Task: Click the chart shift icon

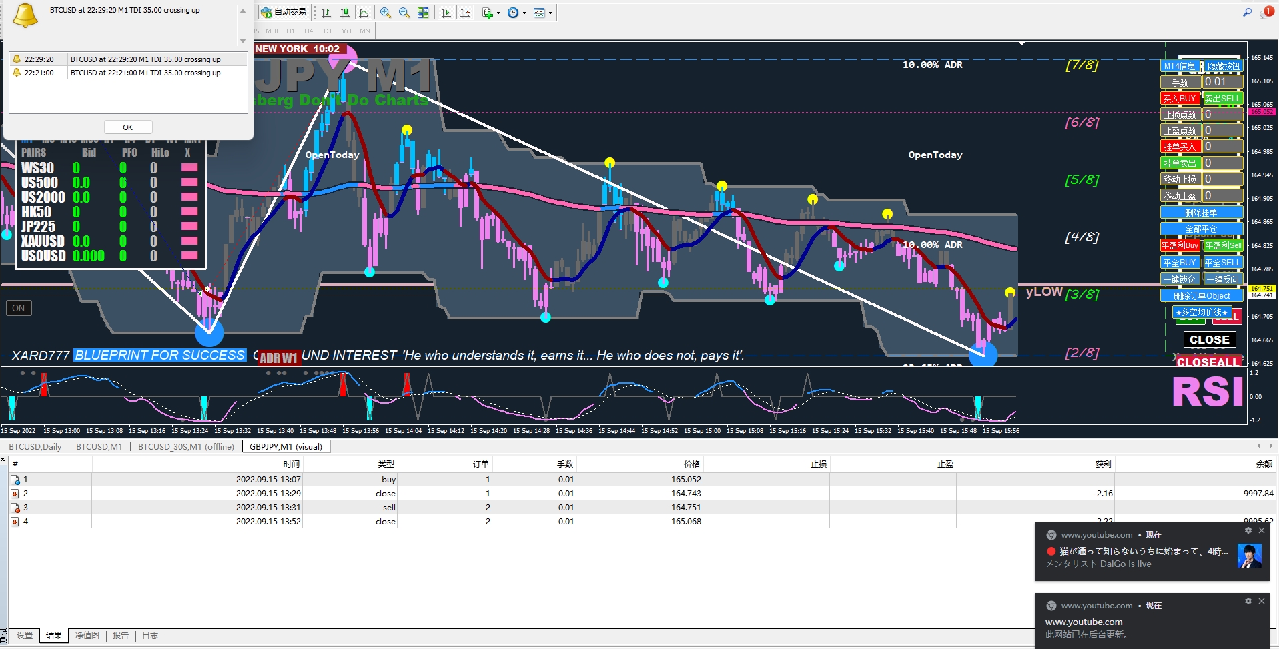Action: point(465,13)
